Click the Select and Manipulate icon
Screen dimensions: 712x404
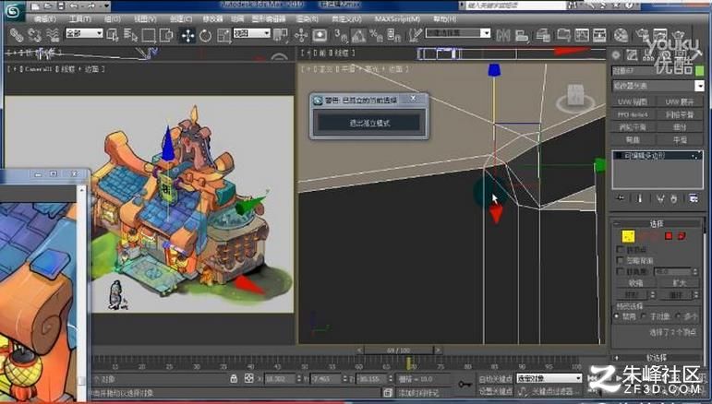301,35
